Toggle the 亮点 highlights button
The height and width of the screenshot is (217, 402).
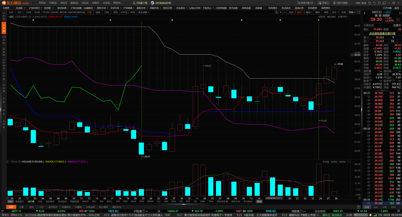point(291,12)
